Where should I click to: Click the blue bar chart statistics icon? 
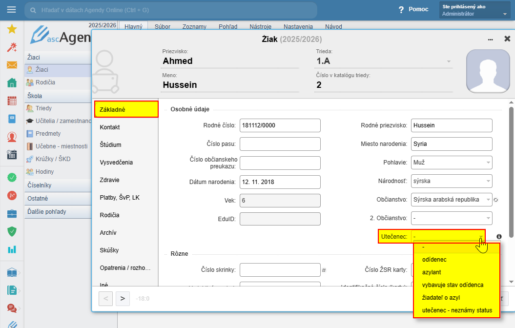(12, 249)
